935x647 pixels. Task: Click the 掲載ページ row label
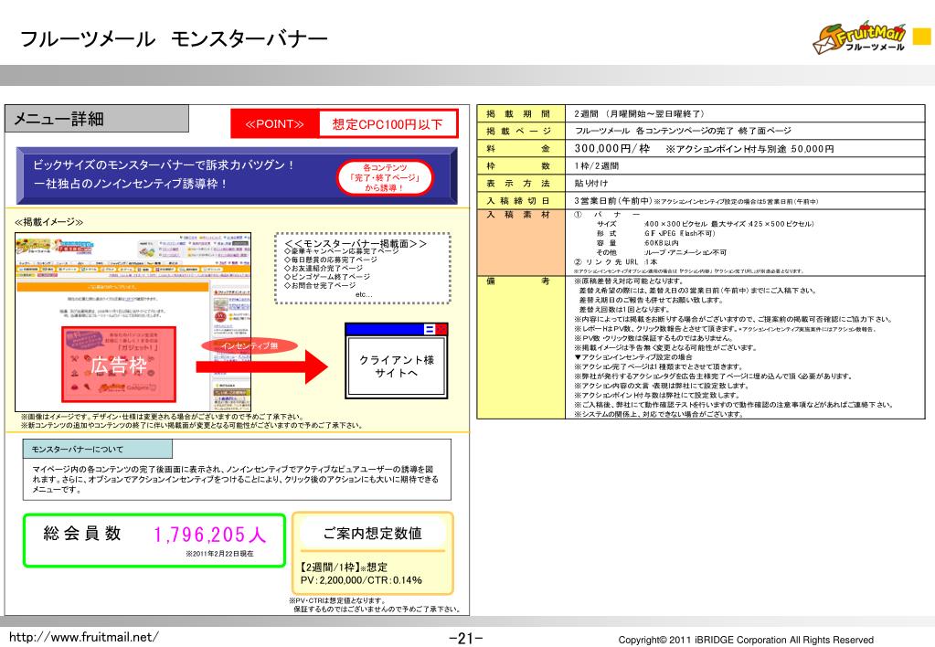click(521, 131)
